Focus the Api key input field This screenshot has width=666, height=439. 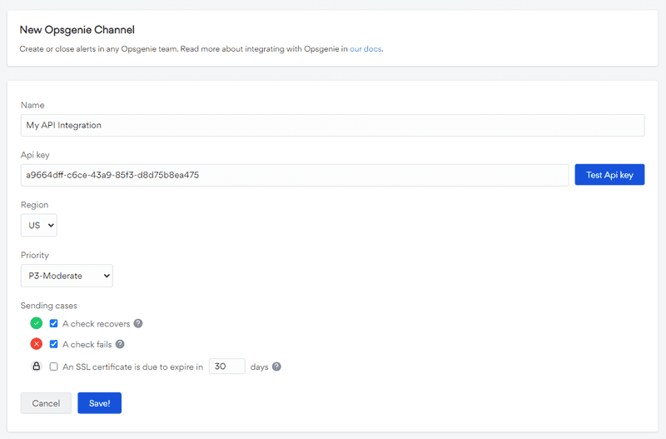(295, 175)
